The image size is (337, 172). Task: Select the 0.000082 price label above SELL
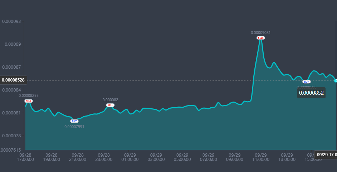110,100
